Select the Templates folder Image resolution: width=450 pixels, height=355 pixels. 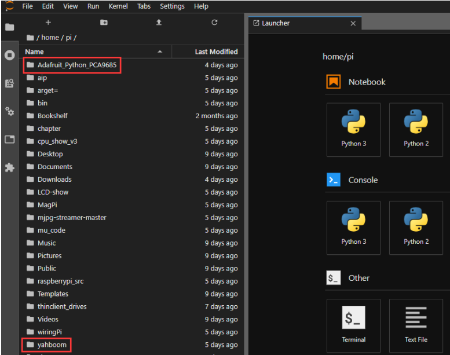point(131,294)
